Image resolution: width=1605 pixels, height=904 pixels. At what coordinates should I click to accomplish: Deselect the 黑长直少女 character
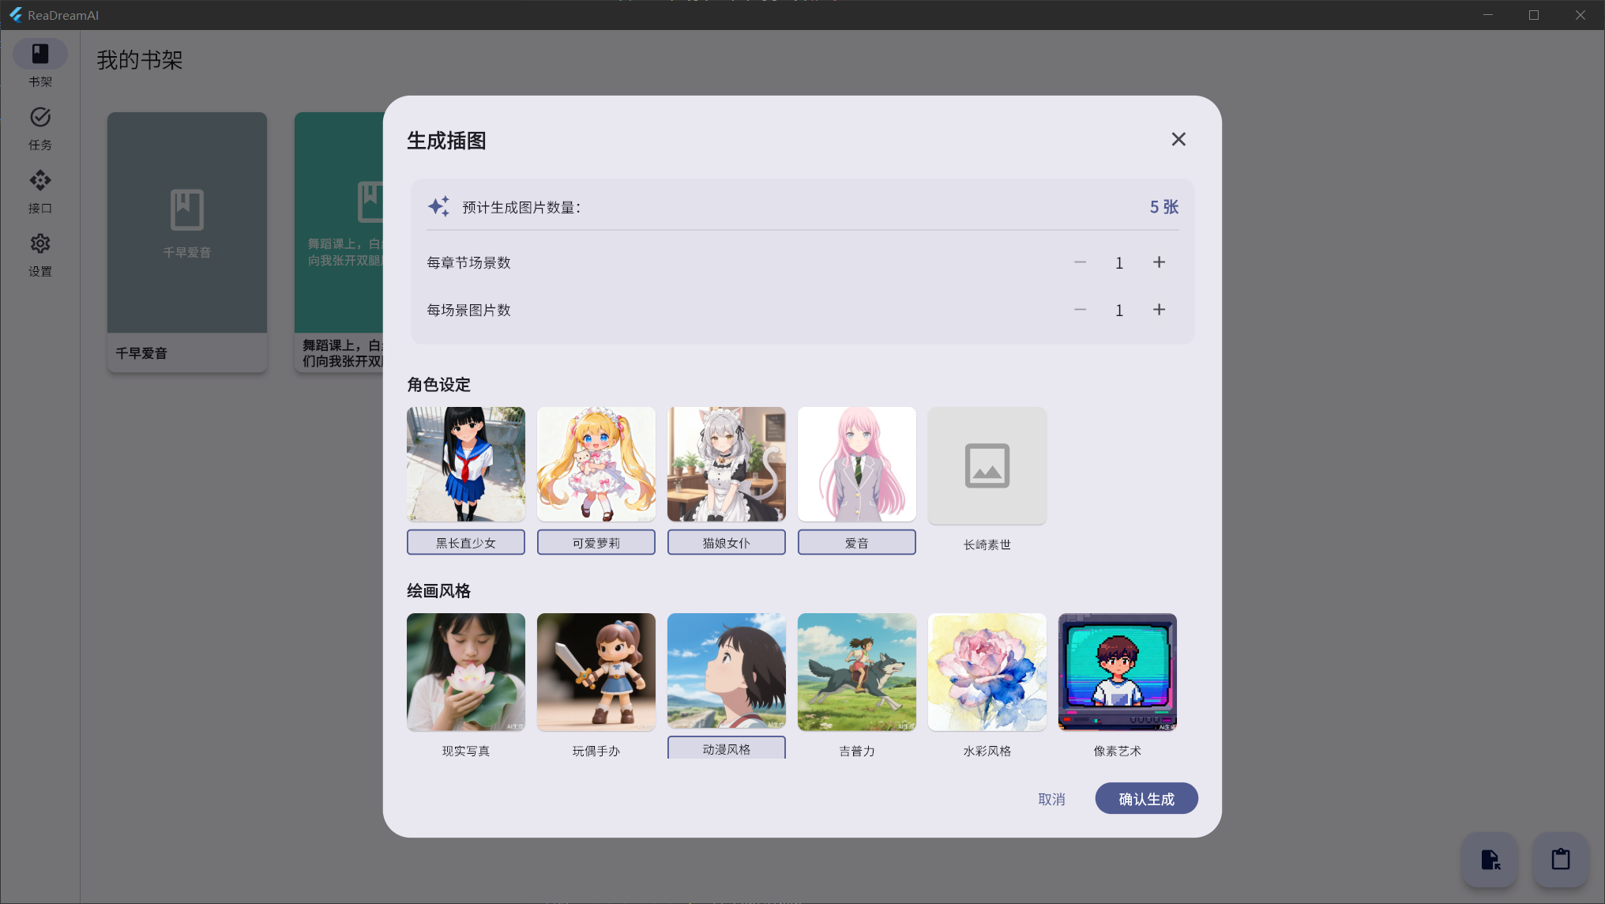click(x=466, y=465)
